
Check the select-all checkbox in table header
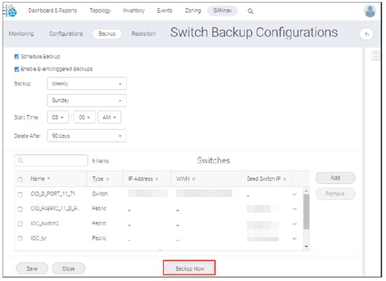(x=20, y=179)
